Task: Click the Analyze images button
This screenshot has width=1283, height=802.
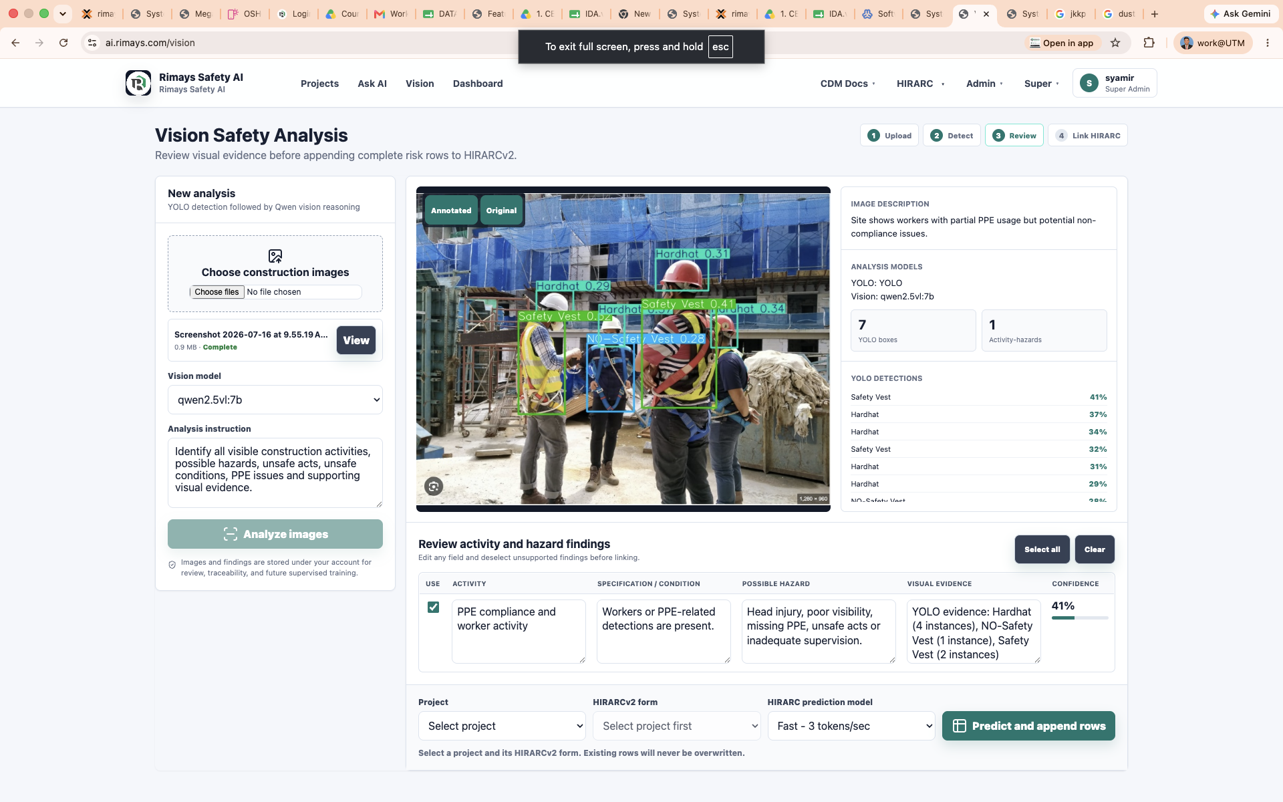Action: pyautogui.click(x=275, y=534)
